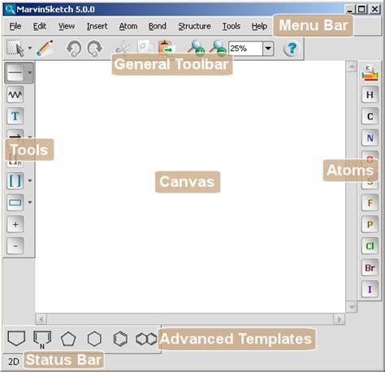The width and height of the screenshot is (385, 372).
Task: Select the Nitrogen N atom button
Action: 370,138
